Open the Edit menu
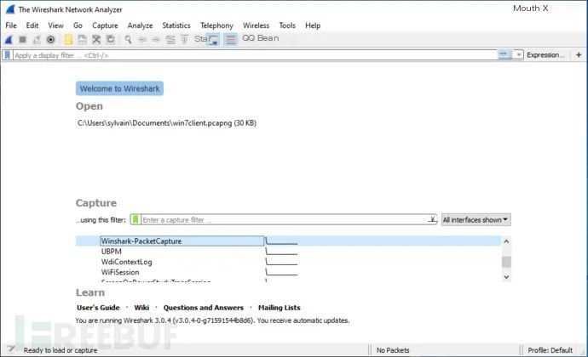The height and width of the screenshot is (357, 588). tap(32, 25)
